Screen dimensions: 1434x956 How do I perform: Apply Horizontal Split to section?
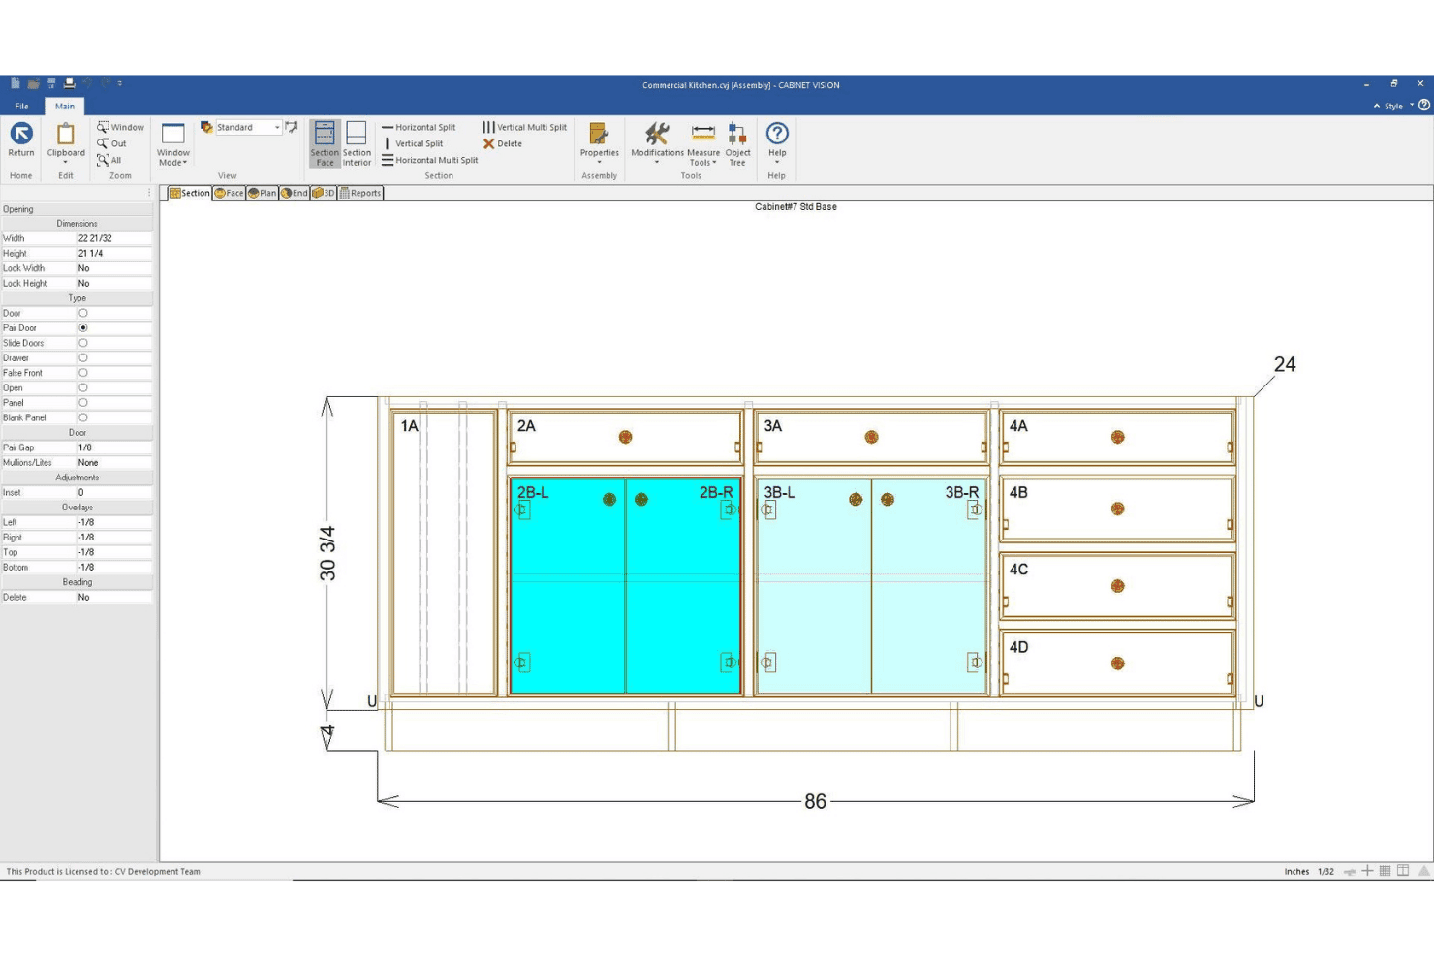(x=419, y=127)
